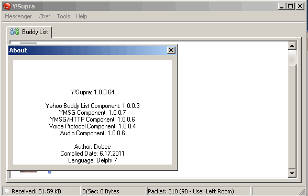Open the Messenger menu
The image size is (308, 196).
click(18, 16)
